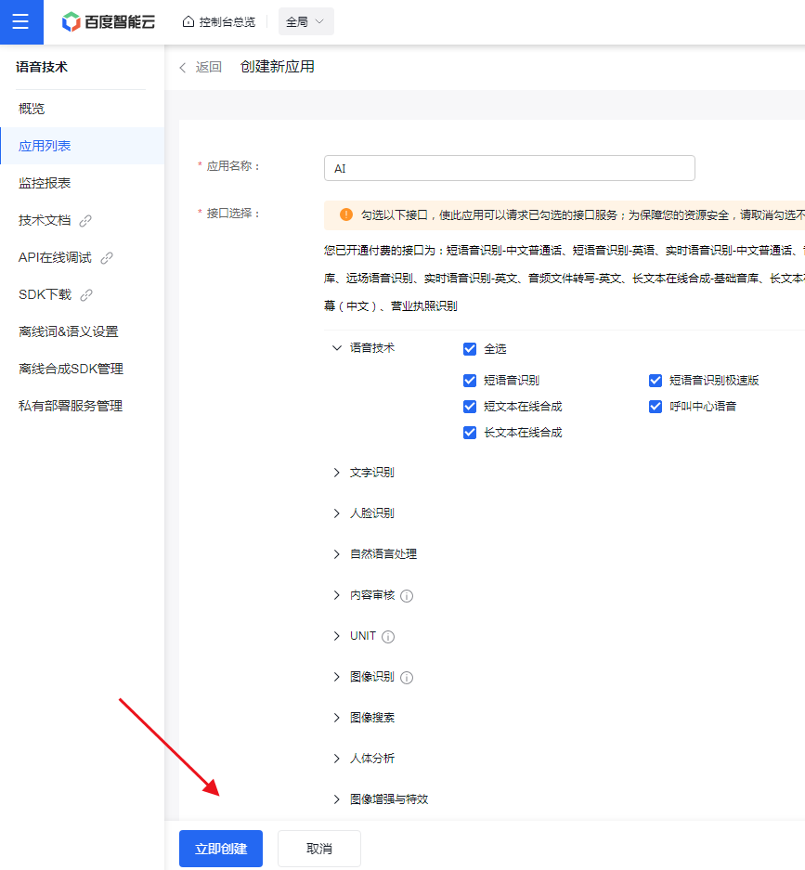Screen dimensions: 805x870
Task: Toggle the 短语音识别极速版 checkbox
Action: 656,381
